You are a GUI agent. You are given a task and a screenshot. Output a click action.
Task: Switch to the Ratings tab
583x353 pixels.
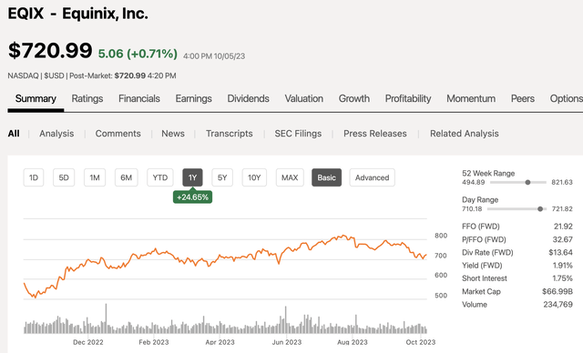tap(87, 99)
